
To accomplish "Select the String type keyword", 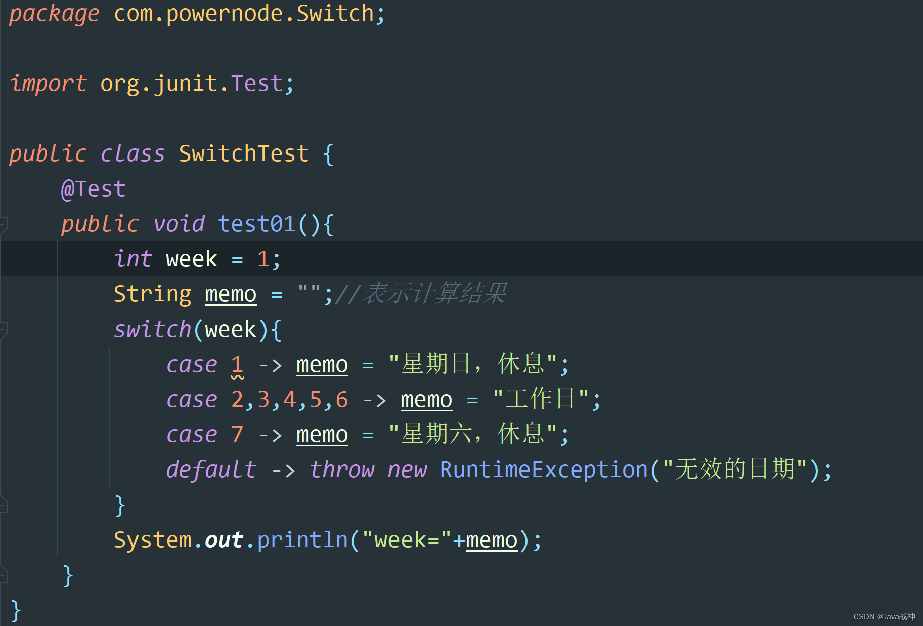I will tap(152, 294).
